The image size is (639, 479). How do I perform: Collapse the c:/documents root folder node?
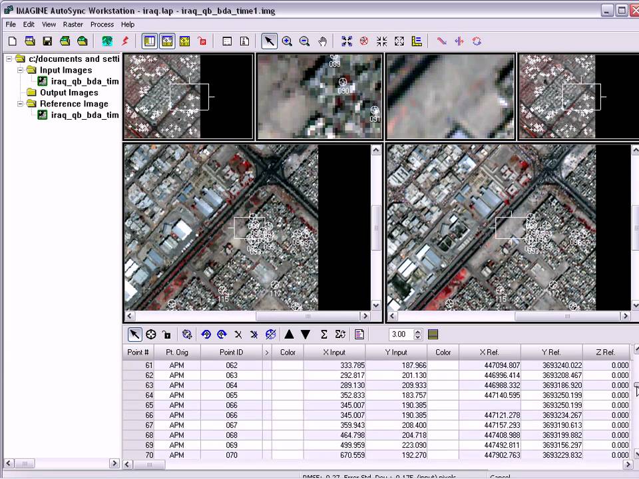[9, 59]
